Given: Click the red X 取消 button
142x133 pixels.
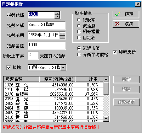Looking at the screenshot, I should coord(126,24).
